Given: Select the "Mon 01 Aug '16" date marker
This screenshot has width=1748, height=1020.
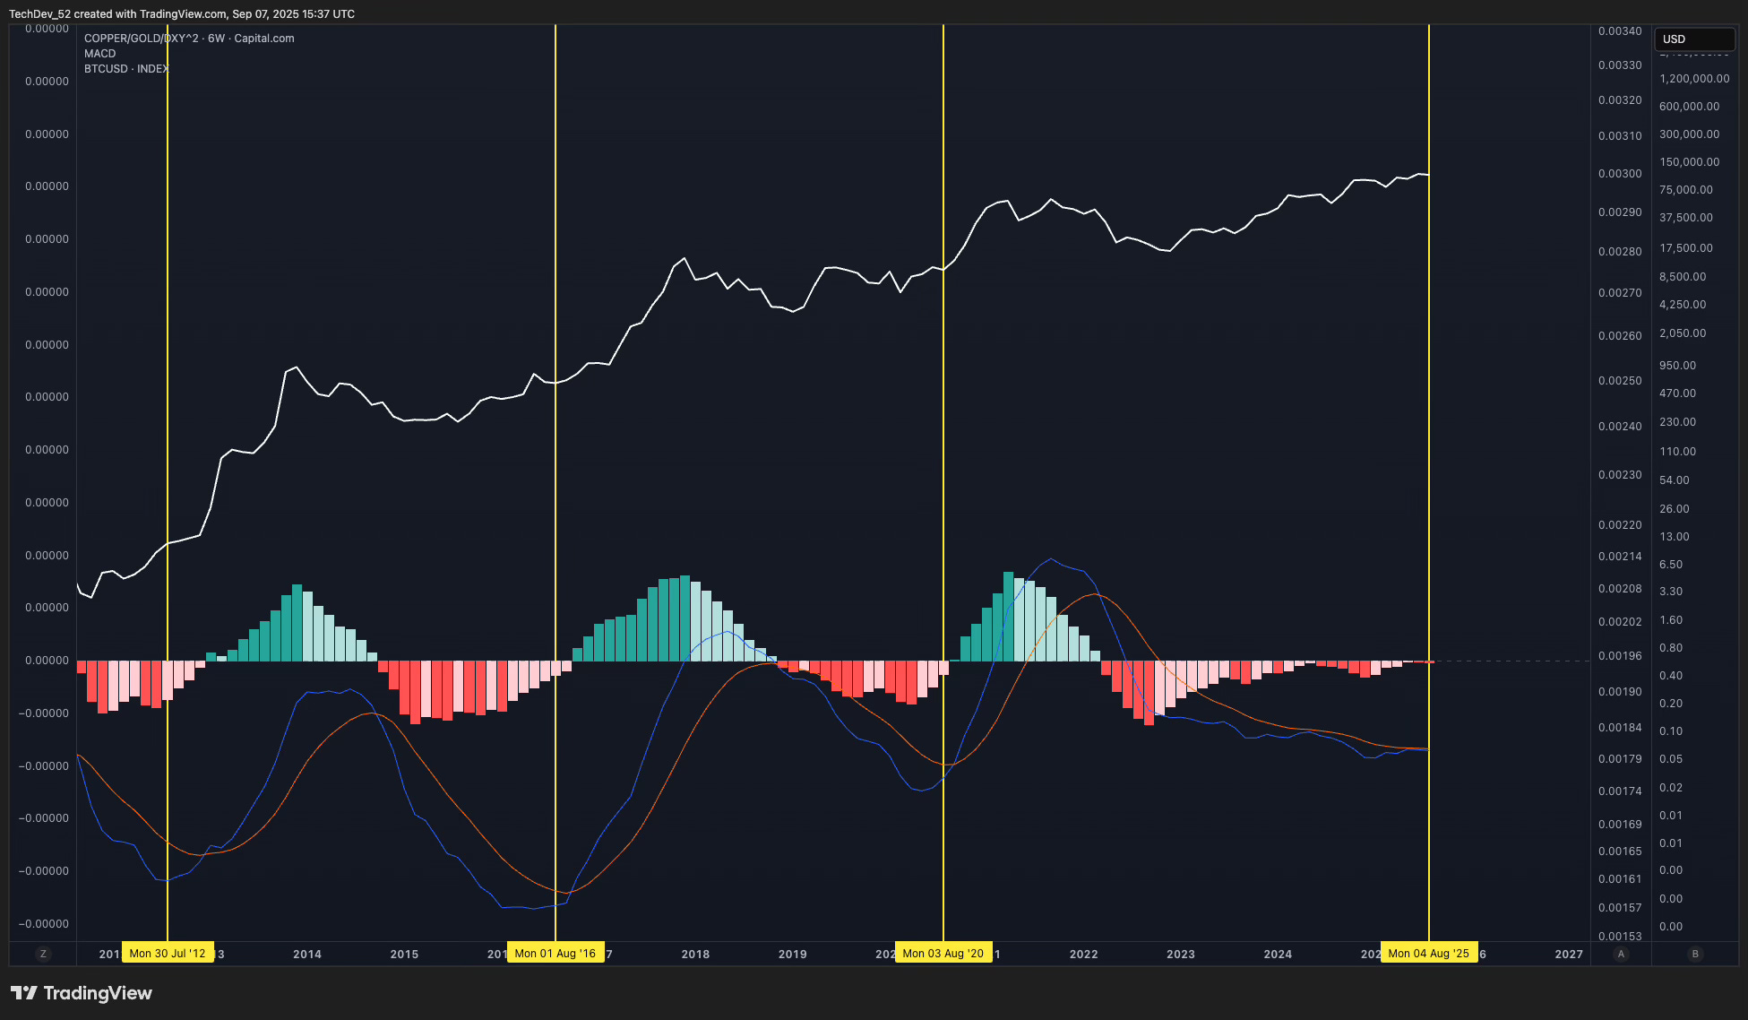Looking at the screenshot, I should (556, 953).
